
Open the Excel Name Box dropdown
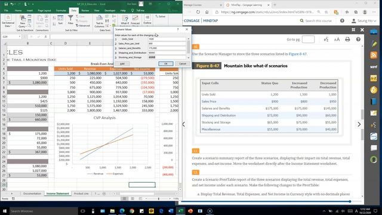click(x=19, y=36)
